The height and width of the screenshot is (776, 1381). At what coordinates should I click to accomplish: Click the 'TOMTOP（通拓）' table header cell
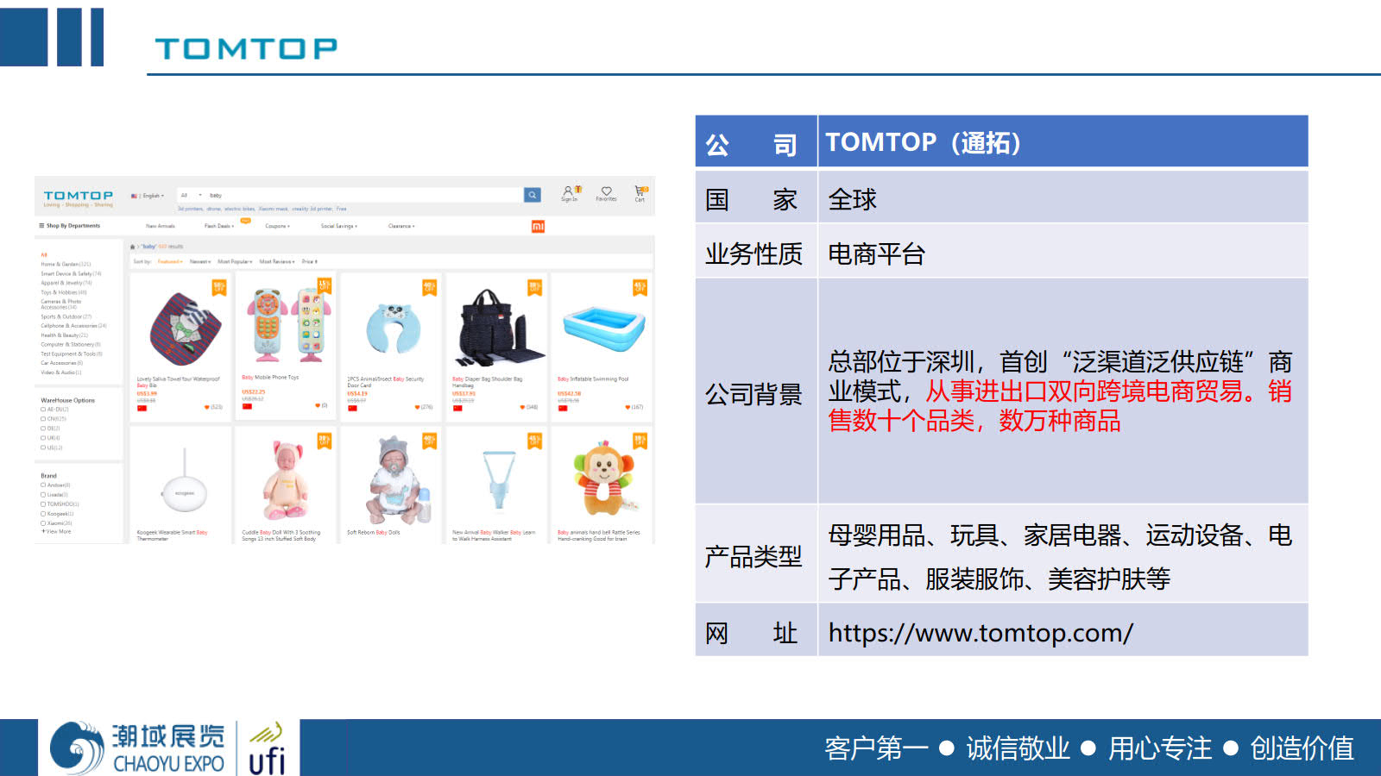[x=1063, y=141]
